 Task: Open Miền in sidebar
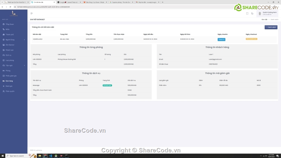pyautogui.click(x=7, y=29)
